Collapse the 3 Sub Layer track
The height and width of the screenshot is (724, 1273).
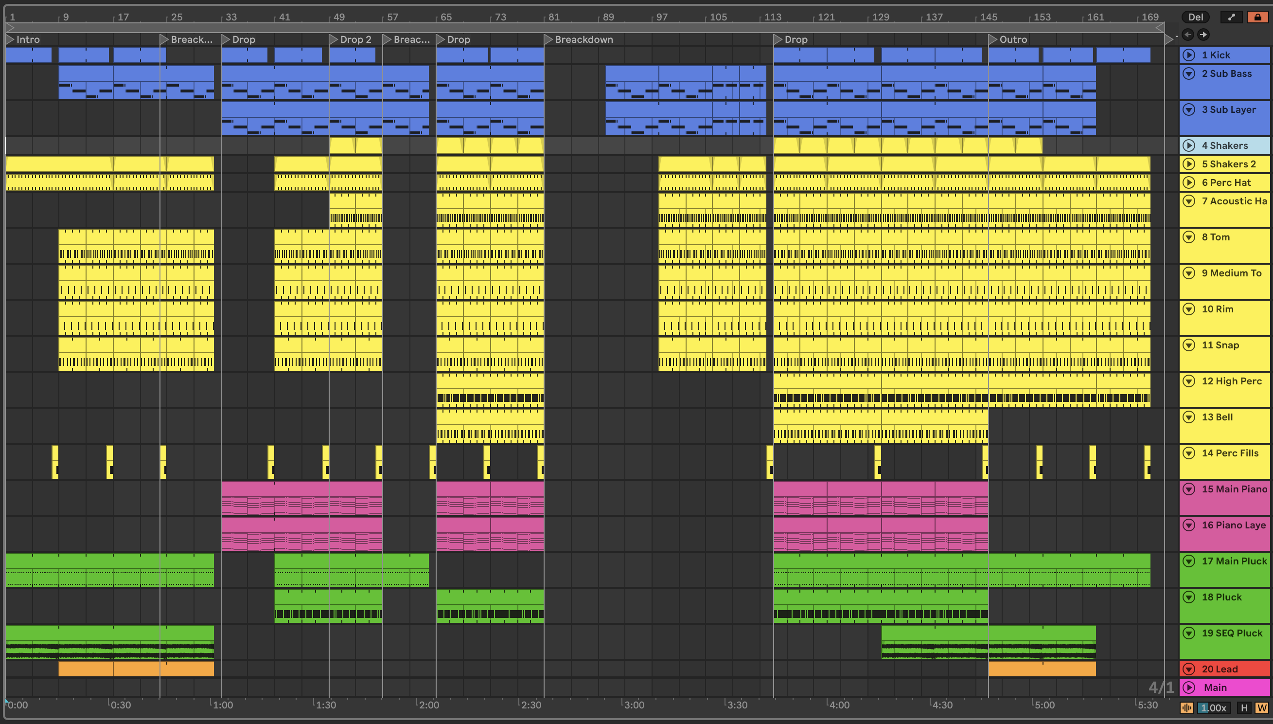1189,109
